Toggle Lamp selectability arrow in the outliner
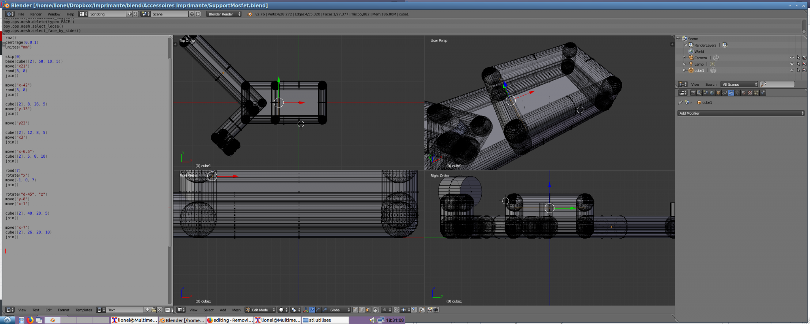Image resolution: width=810 pixels, height=324 pixels. click(798, 64)
